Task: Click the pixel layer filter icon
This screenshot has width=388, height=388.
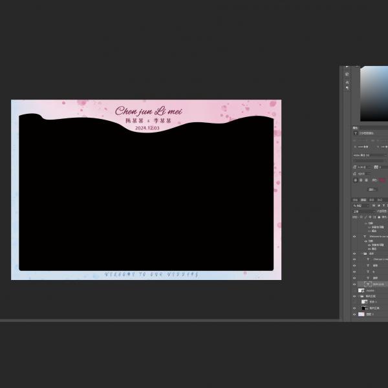Action: (374, 206)
